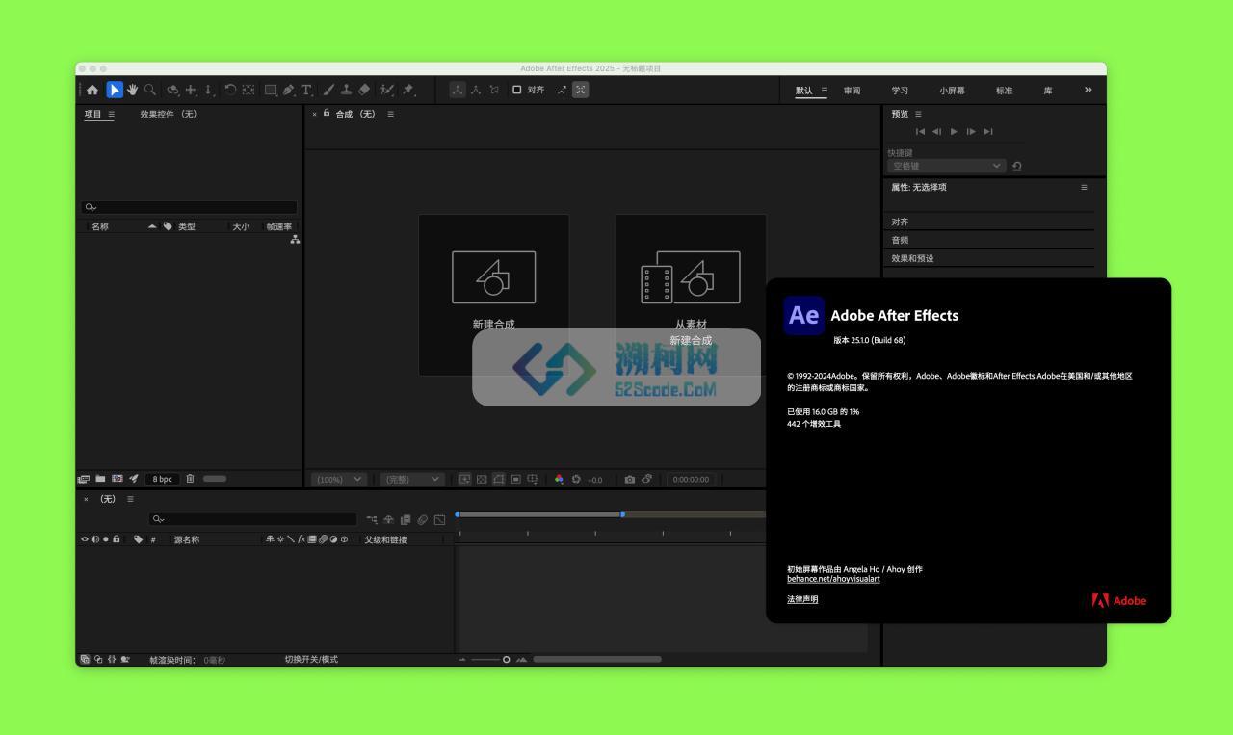Select the Selection arrow tool

[115, 90]
